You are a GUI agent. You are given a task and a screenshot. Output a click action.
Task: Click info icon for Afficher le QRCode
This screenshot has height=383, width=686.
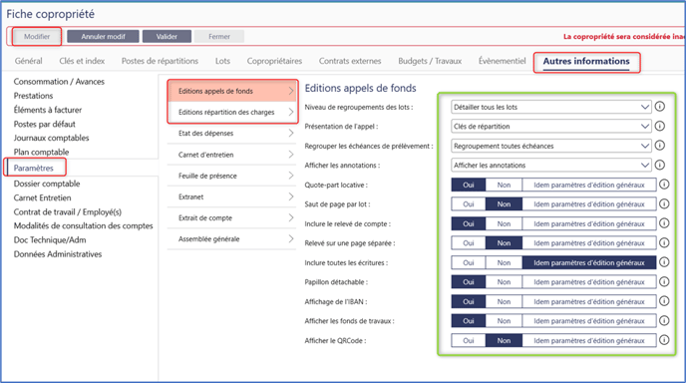coord(664,340)
